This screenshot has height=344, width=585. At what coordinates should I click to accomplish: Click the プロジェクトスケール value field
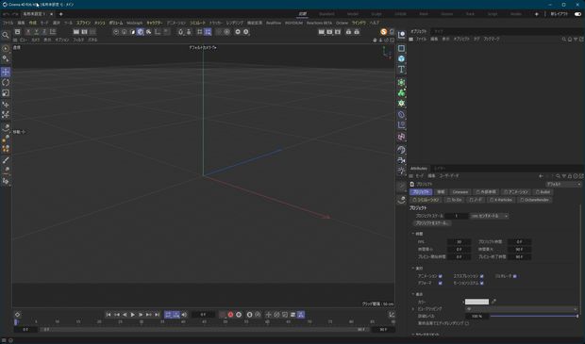pos(456,216)
